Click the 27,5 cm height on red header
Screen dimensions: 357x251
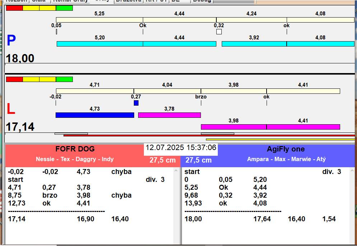(163, 160)
